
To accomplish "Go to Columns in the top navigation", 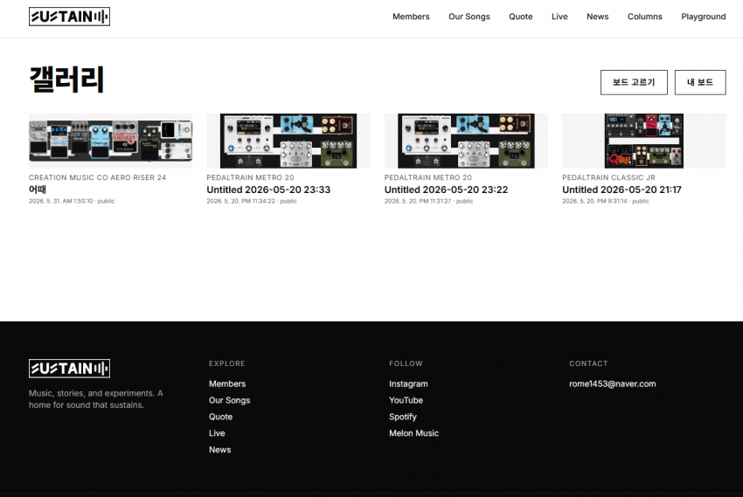I will 645,17.
